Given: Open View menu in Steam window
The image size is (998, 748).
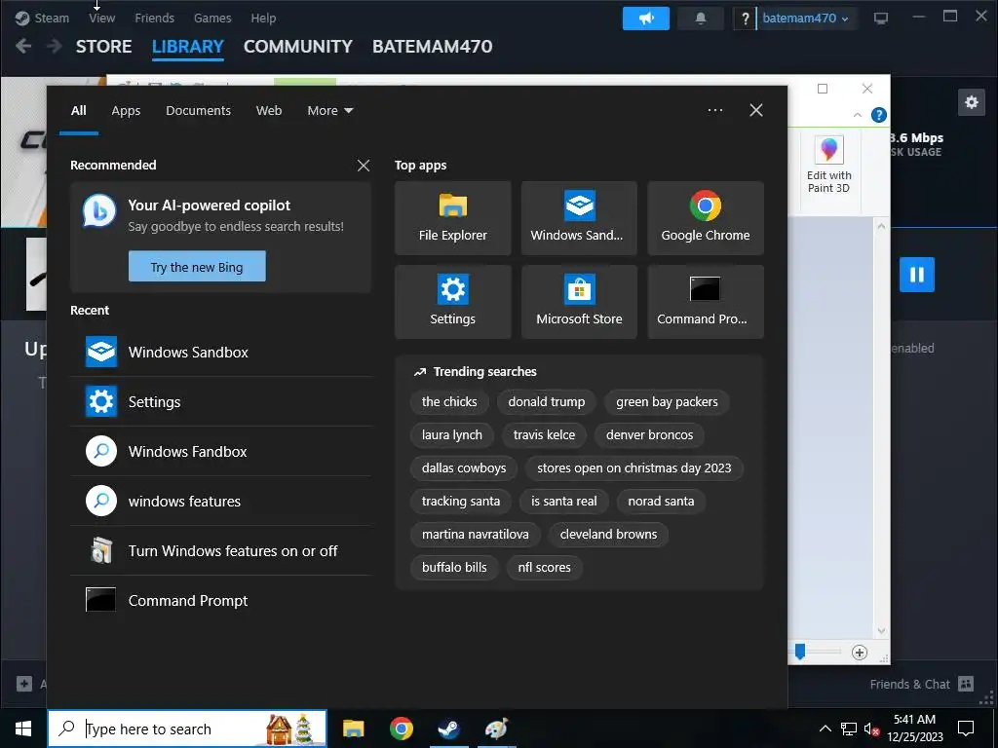Looking at the screenshot, I should tap(101, 18).
